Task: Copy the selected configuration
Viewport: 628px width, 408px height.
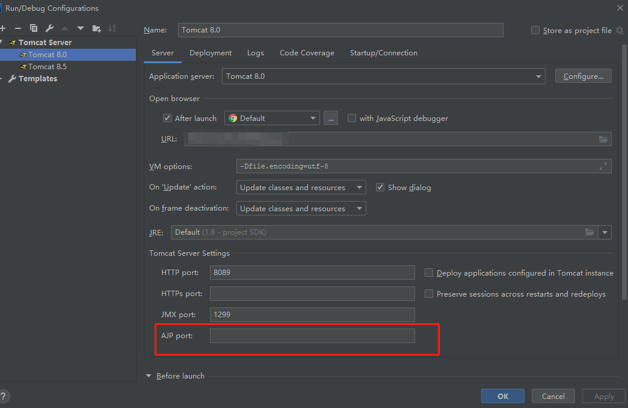Action: 34,28
